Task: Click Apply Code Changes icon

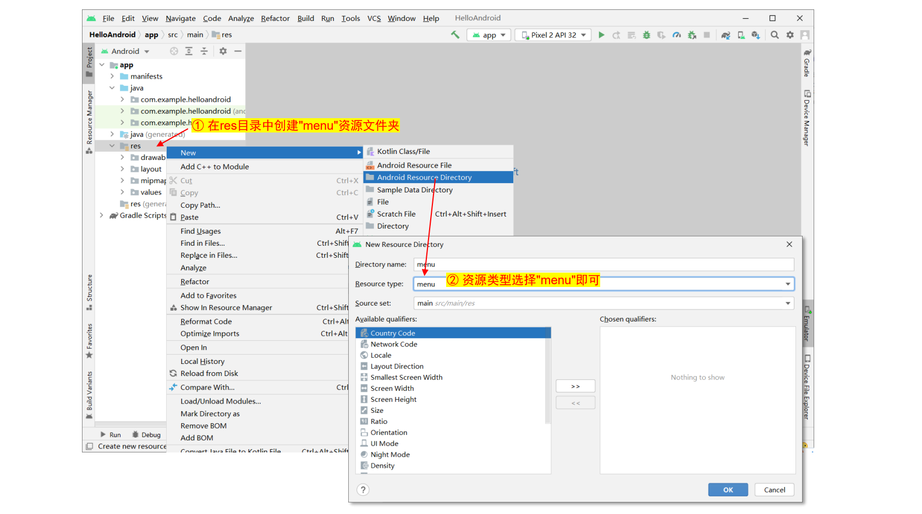Action: coord(632,35)
